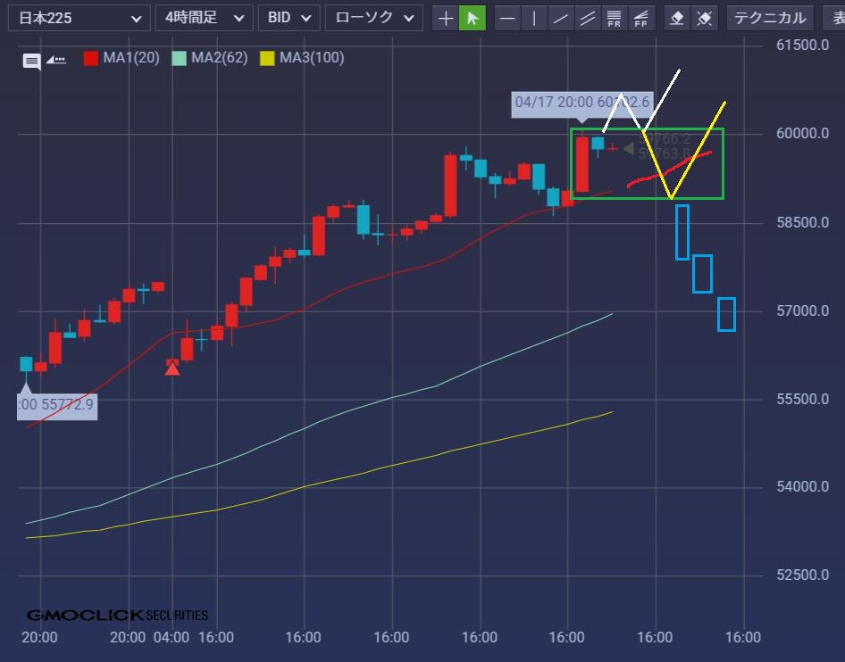
Task: Click the red MA1(20) color swatch
Action: point(91,58)
